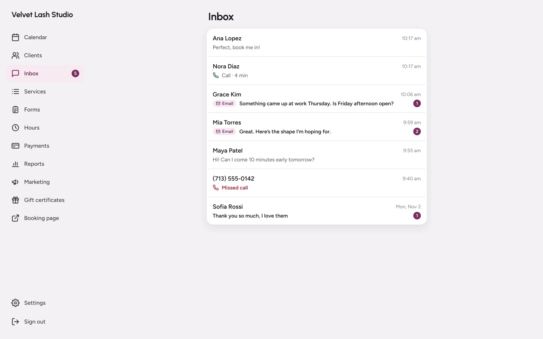The image size is (543, 339).
Task: Click the Forms clipboard icon
Action: [15, 110]
